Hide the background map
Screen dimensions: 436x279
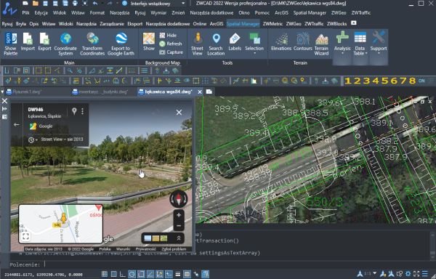(x=168, y=36)
